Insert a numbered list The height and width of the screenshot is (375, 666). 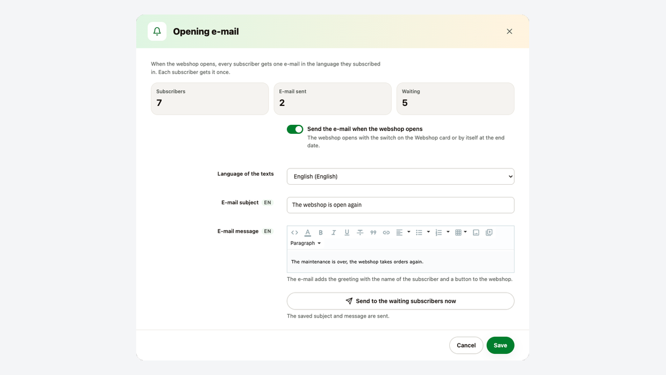[x=438, y=233]
